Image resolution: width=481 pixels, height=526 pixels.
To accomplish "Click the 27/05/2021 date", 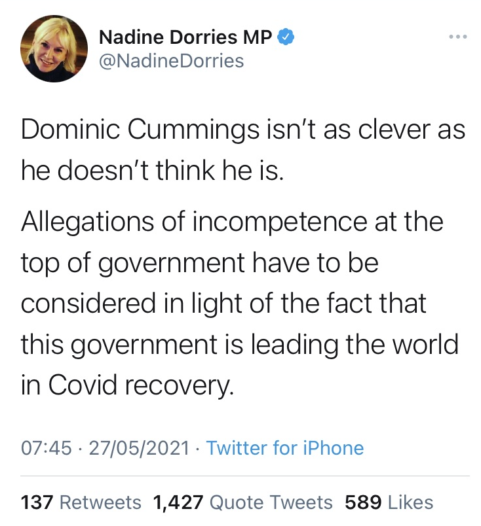I will 139,448.
